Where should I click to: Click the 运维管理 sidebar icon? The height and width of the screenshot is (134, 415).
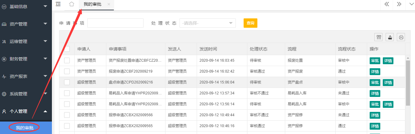pyautogui.click(x=4, y=41)
